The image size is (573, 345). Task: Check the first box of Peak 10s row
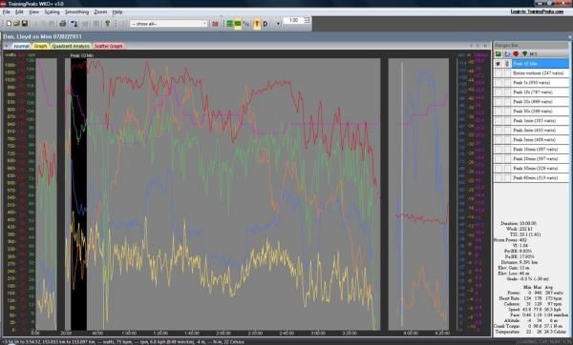tap(499, 91)
